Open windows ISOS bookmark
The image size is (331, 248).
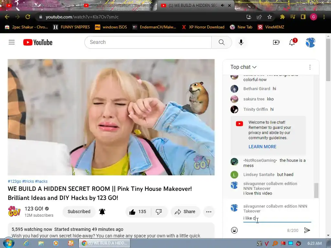click(x=111, y=27)
